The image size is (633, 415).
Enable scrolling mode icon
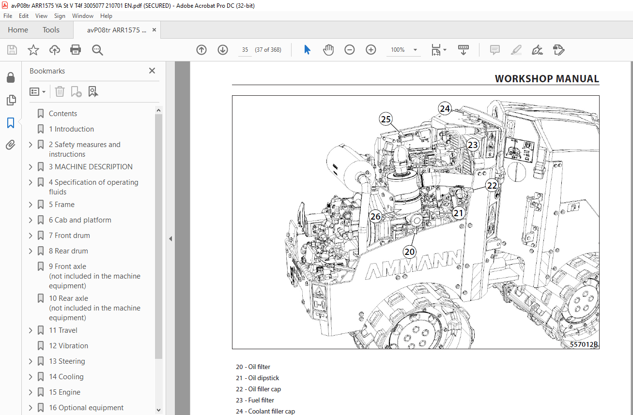point(463,50)
